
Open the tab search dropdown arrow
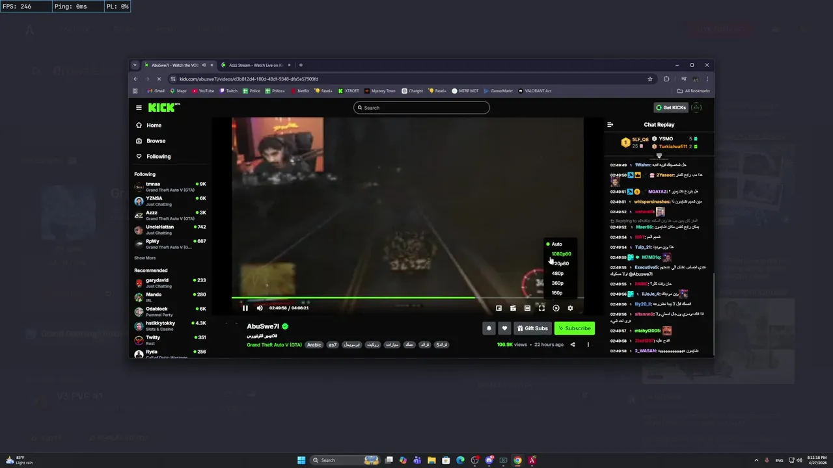(135, 65)
